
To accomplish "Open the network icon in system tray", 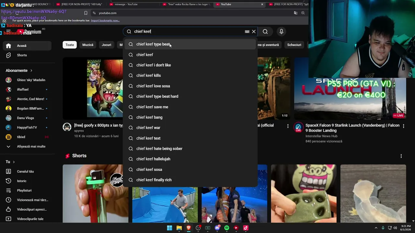I will tap(390, 228).
